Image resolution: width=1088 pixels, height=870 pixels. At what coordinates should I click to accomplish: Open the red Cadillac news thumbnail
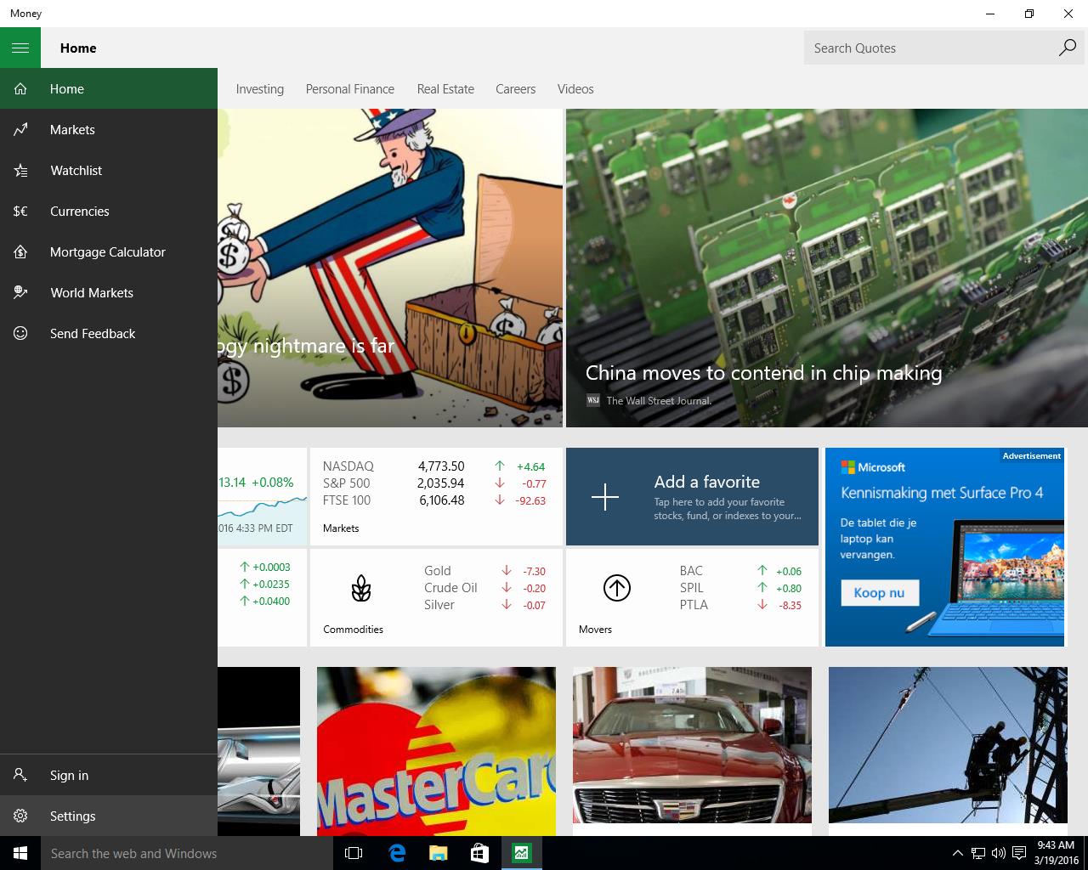pos(692,745)
